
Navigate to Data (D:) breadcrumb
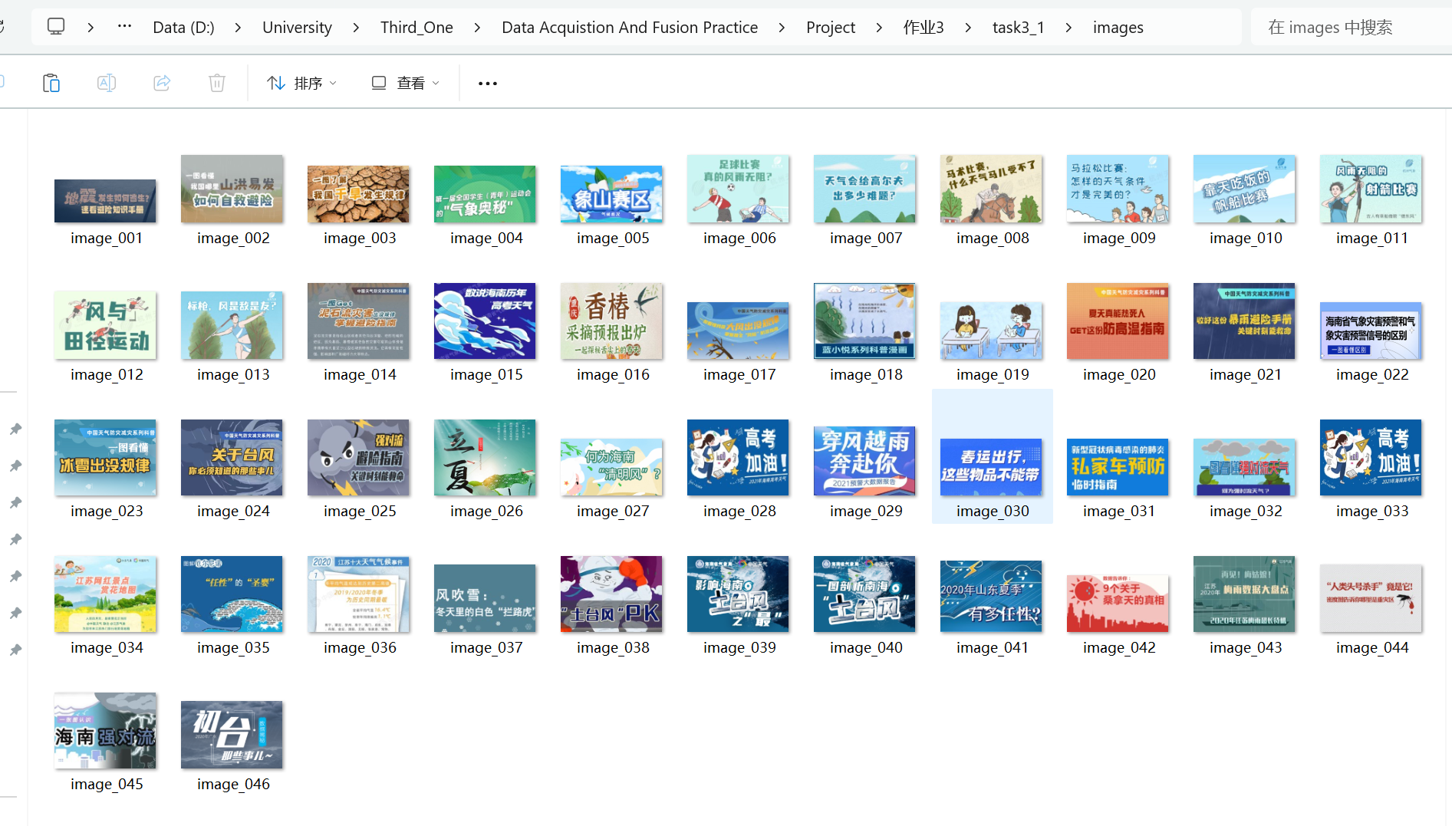[x=183, y=28]
